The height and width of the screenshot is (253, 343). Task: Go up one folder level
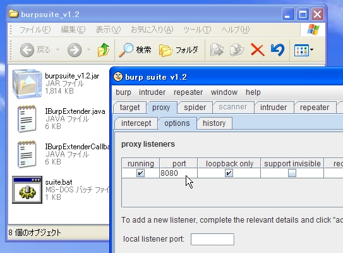click(104, 50)
